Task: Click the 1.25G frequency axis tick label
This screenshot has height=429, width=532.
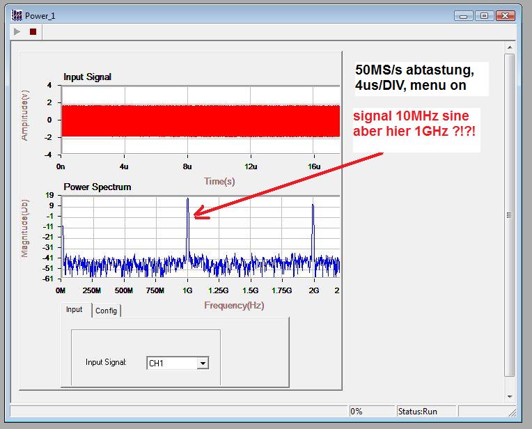Action: [218, 290]
